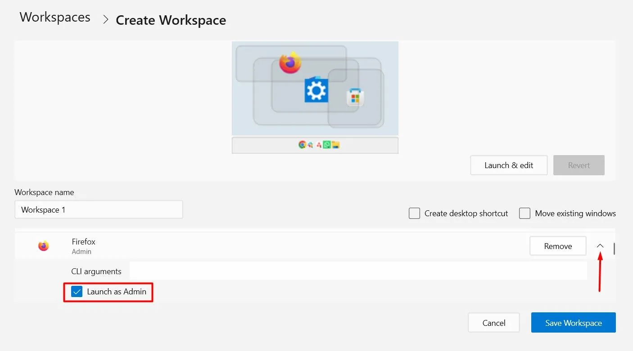
Task: Collapse the Firefox app details with the chevron
Action: click(600, 246)
